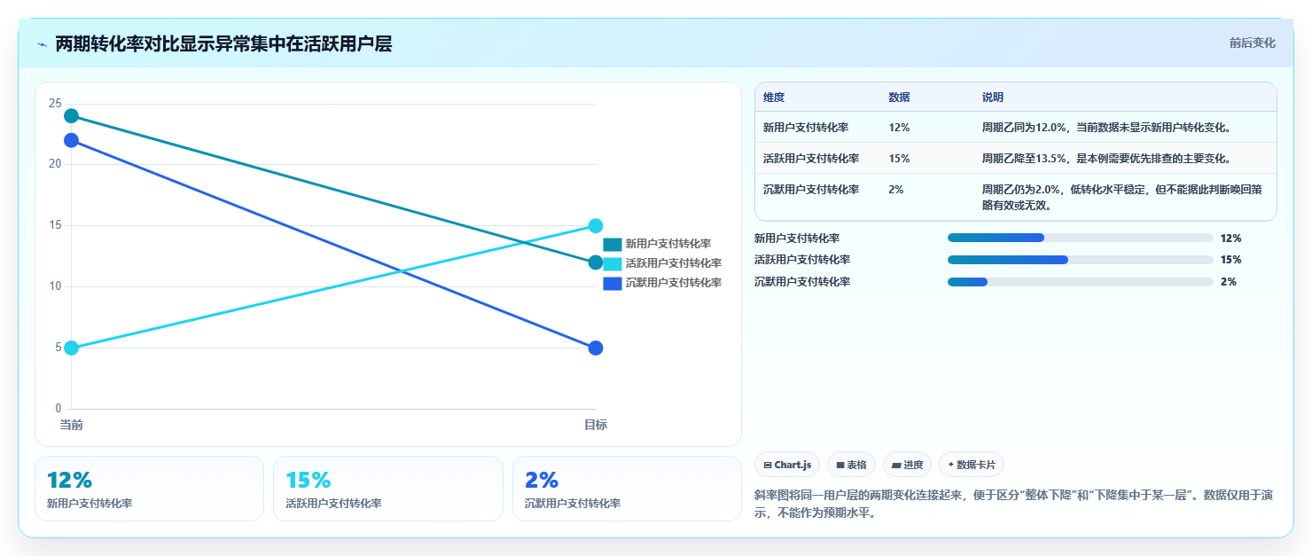1312x556 pixels.
Task: Click the 活跃用户 end point at 15
Action: 596,226
